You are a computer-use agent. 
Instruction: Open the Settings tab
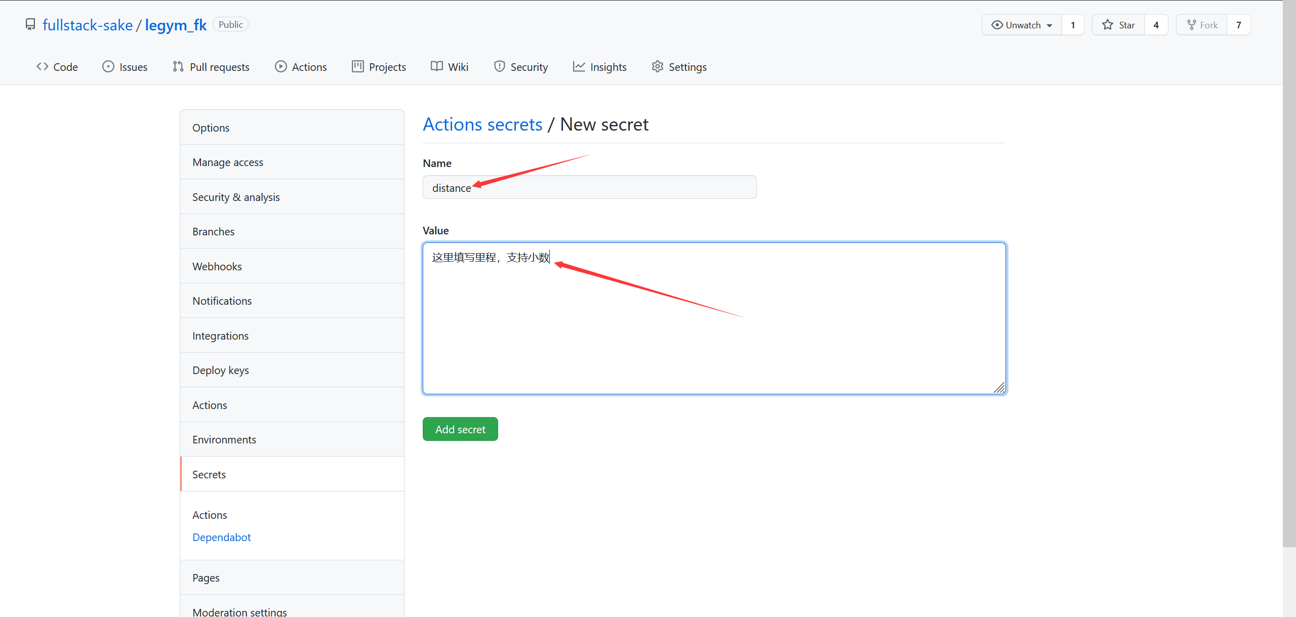[x=679, y=67]
